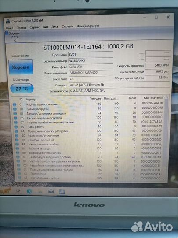This screenshot has height=238, width=178.
Task: Click the Текущее column header
Action: pyautogui.click(x=95, y=99)
